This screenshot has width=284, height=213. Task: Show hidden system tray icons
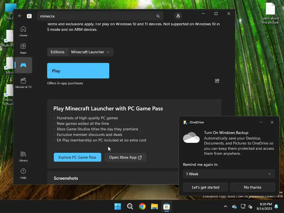225,206
